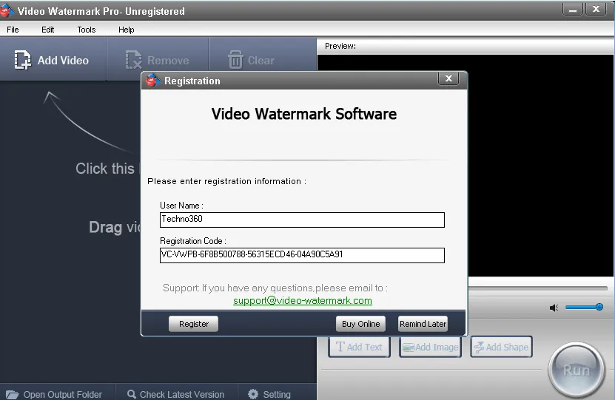The width and height of the screenshot is (615, 400).
Task: Click the Add Text watermark button
Action: pyautogui.click(x=359, y=347)
